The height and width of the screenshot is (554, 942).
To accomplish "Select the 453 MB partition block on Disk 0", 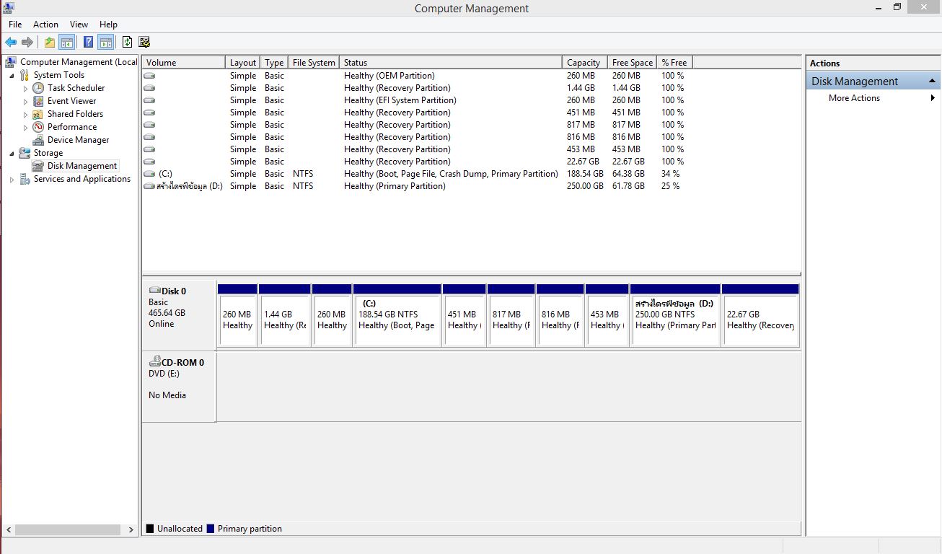I will (x=607, y=315).
